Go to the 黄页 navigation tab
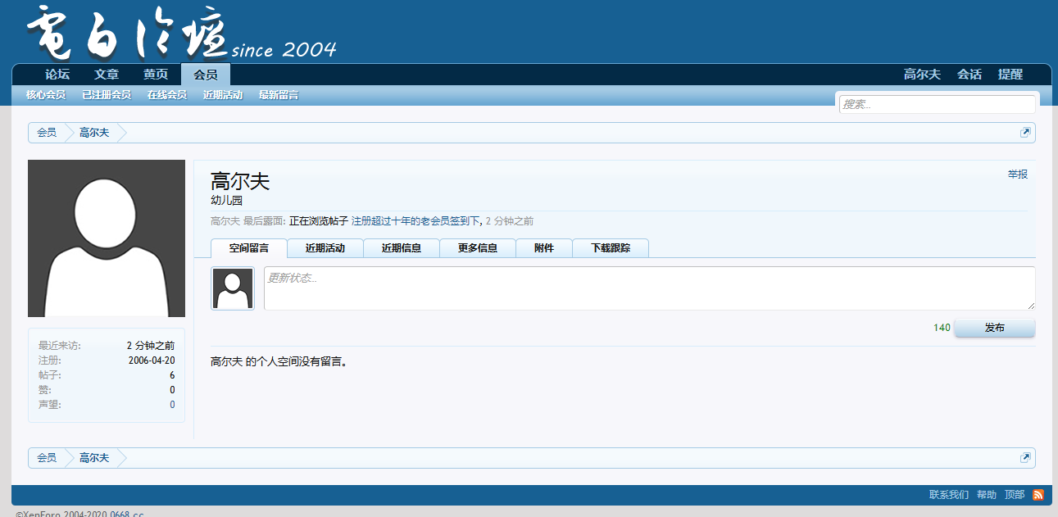 click(x=156, y=75)
